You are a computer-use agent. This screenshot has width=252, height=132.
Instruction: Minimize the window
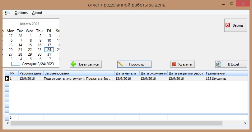click(223, 4)
